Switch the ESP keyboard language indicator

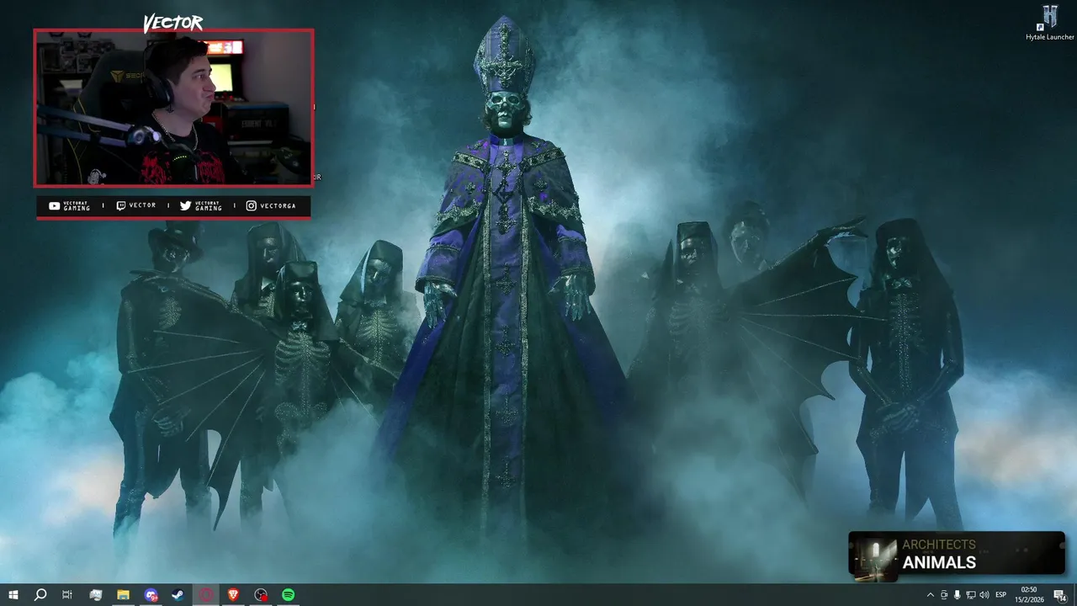pyautogui.click(x=1001, y=595)
